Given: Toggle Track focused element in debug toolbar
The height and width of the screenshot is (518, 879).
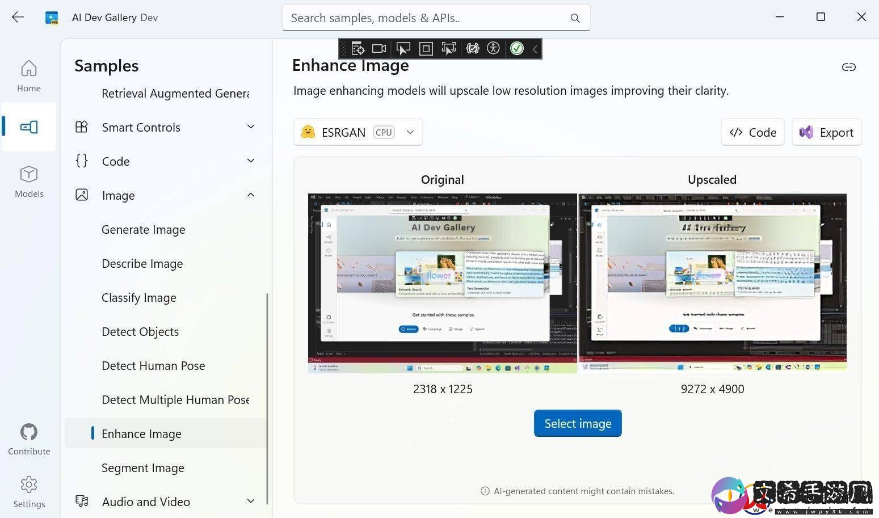Looking at the screenshot, I should pyautogui.click(x=449, y=49).
